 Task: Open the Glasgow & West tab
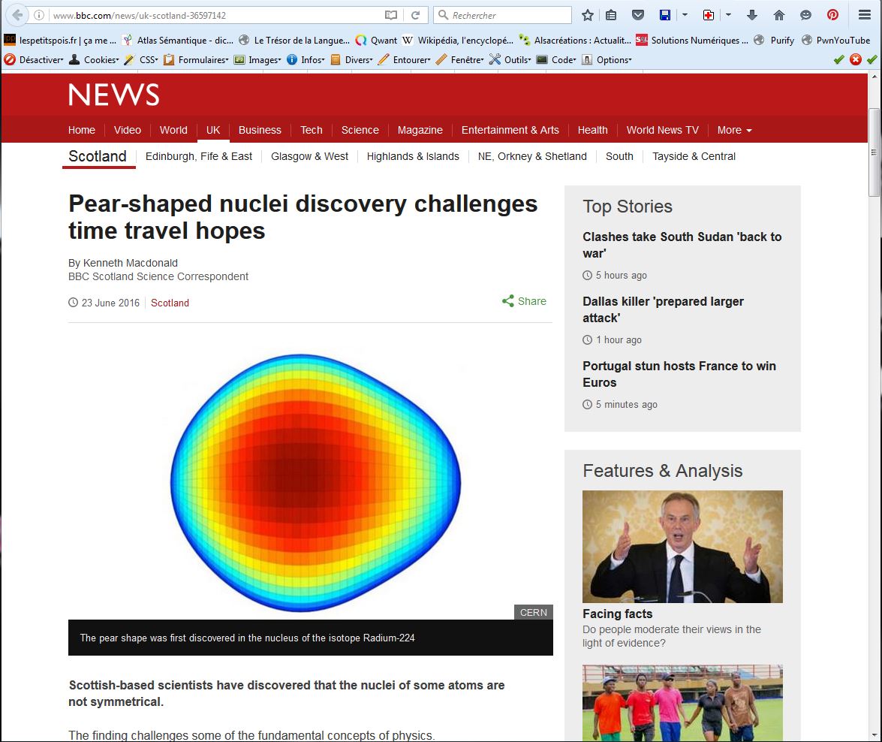(309, 156)
